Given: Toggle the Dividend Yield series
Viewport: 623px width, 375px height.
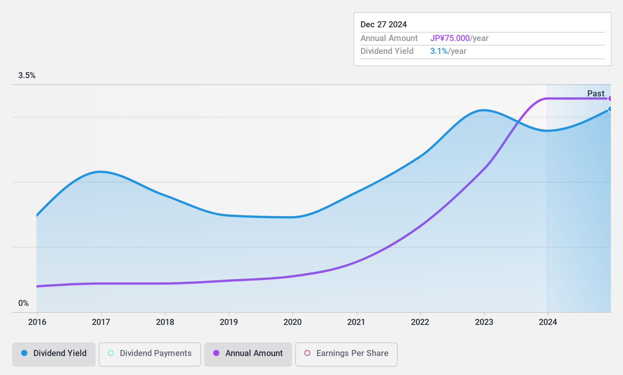Looking at the screenshot, I should tap(54, 355).
